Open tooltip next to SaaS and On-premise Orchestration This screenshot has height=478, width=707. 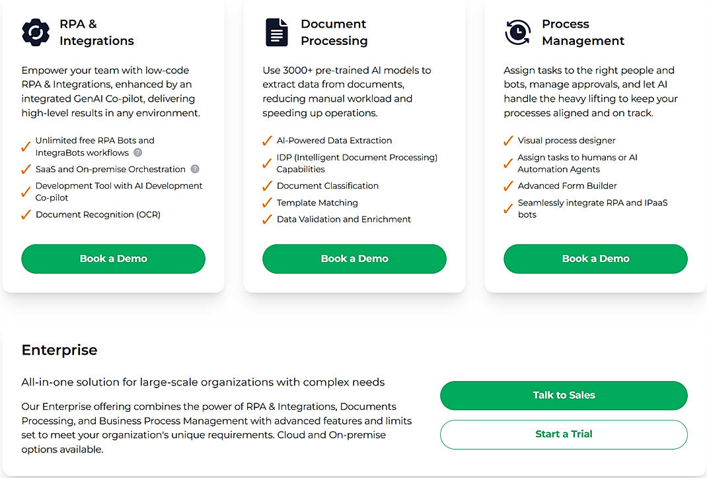[196, 169]
